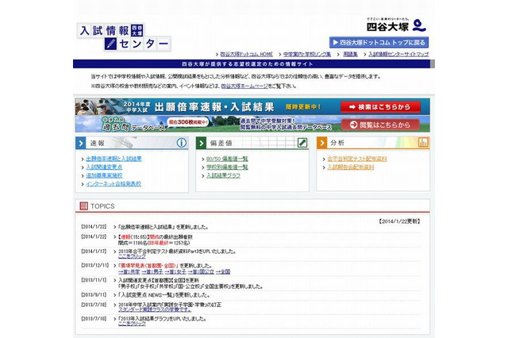Click the [2013/12/11] topic date

click(95, 265)
